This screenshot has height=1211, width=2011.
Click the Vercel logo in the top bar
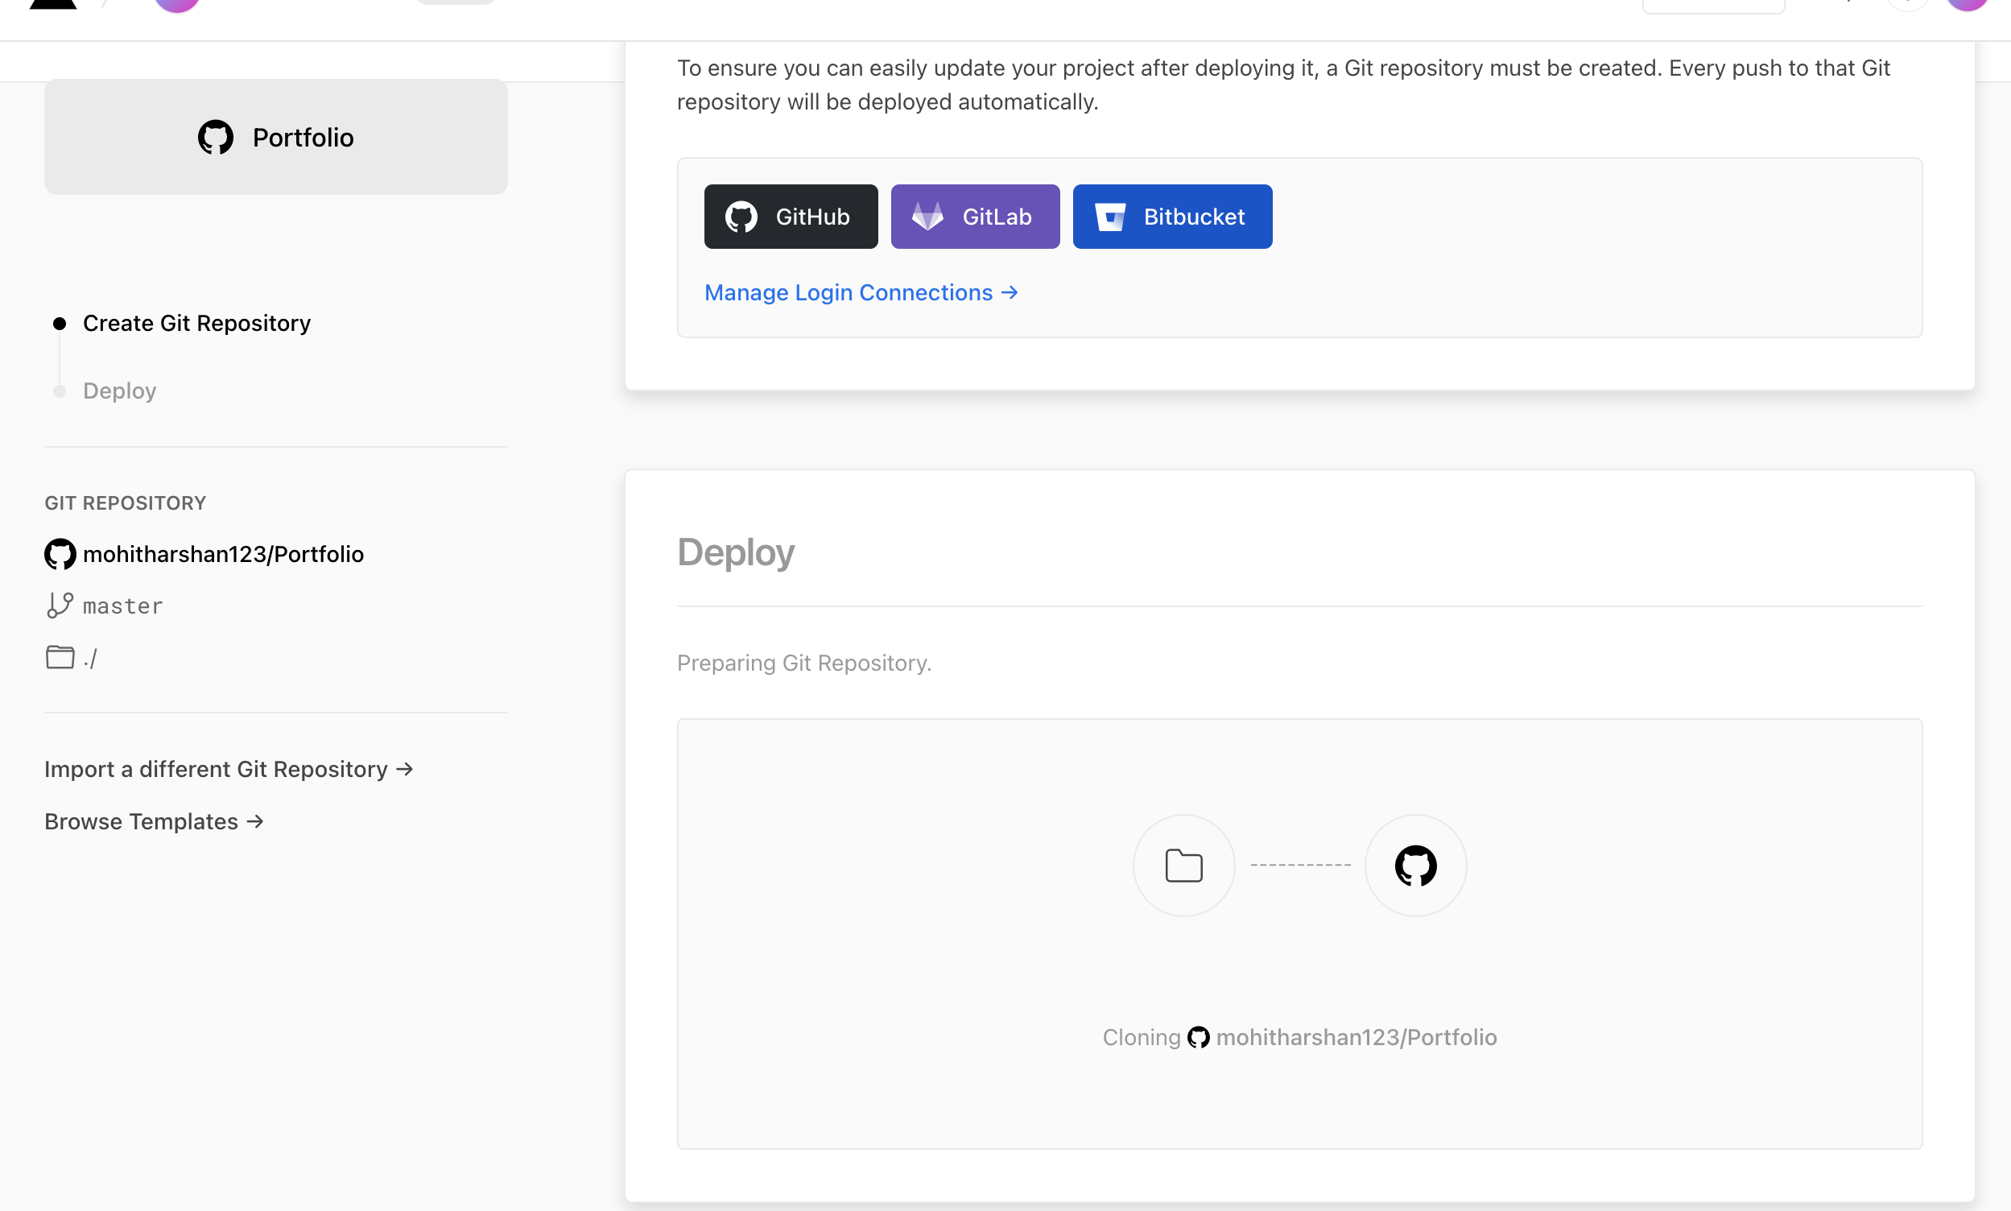click(x=52, y=6)
